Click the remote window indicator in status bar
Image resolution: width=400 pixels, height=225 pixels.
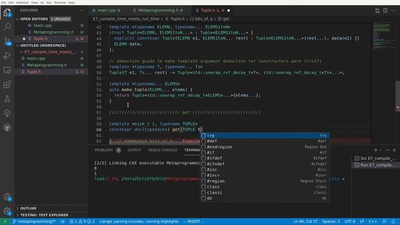(4, 221)
